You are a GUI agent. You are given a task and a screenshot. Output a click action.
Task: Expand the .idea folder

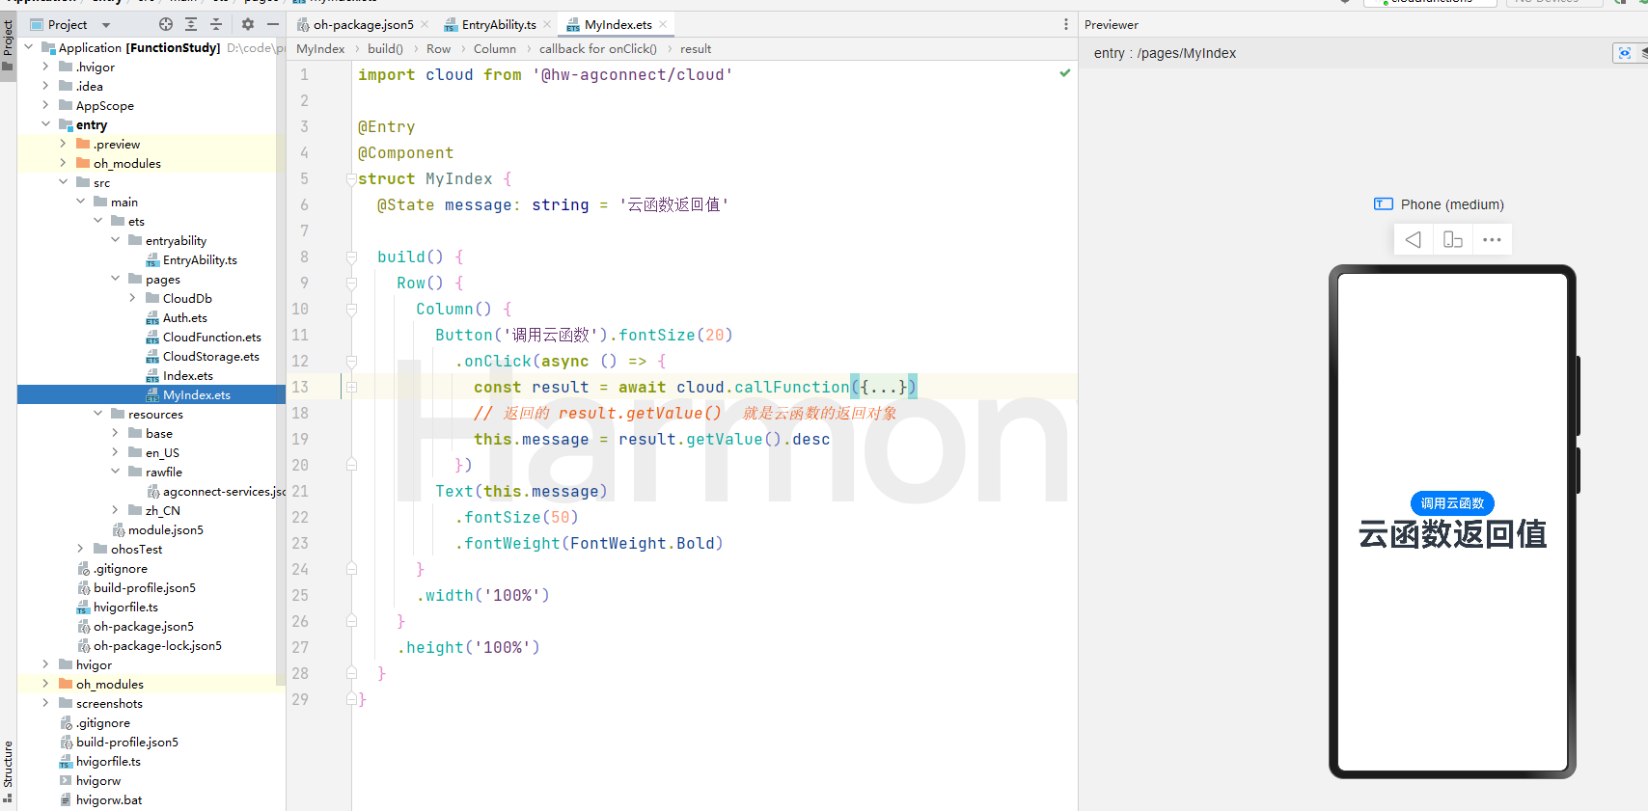(x=45, y=86)
